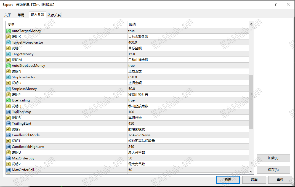Click the AutoTargetMoney bool icon
The image size is (295, 187).
pyautogui.click(x=9, y=31)
